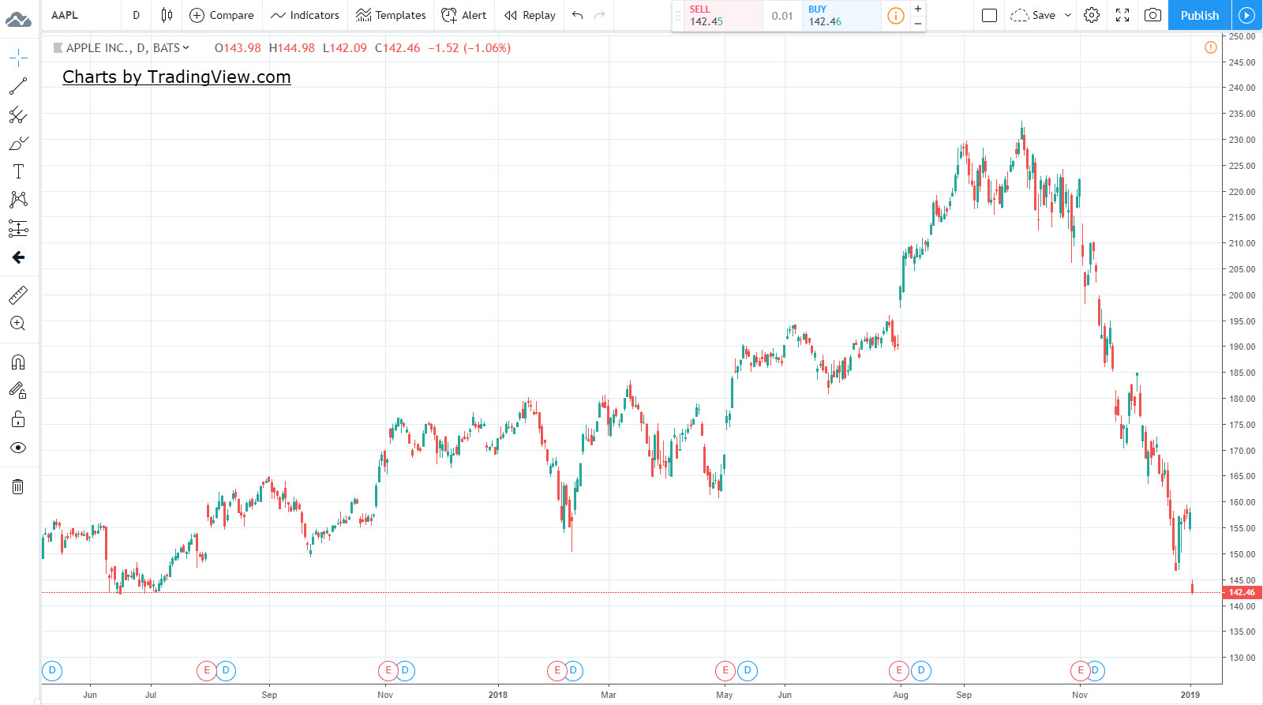The height and width of the screenshot is (705, 1263).
Task: Select the ruler measure tool
Action: 18,295
